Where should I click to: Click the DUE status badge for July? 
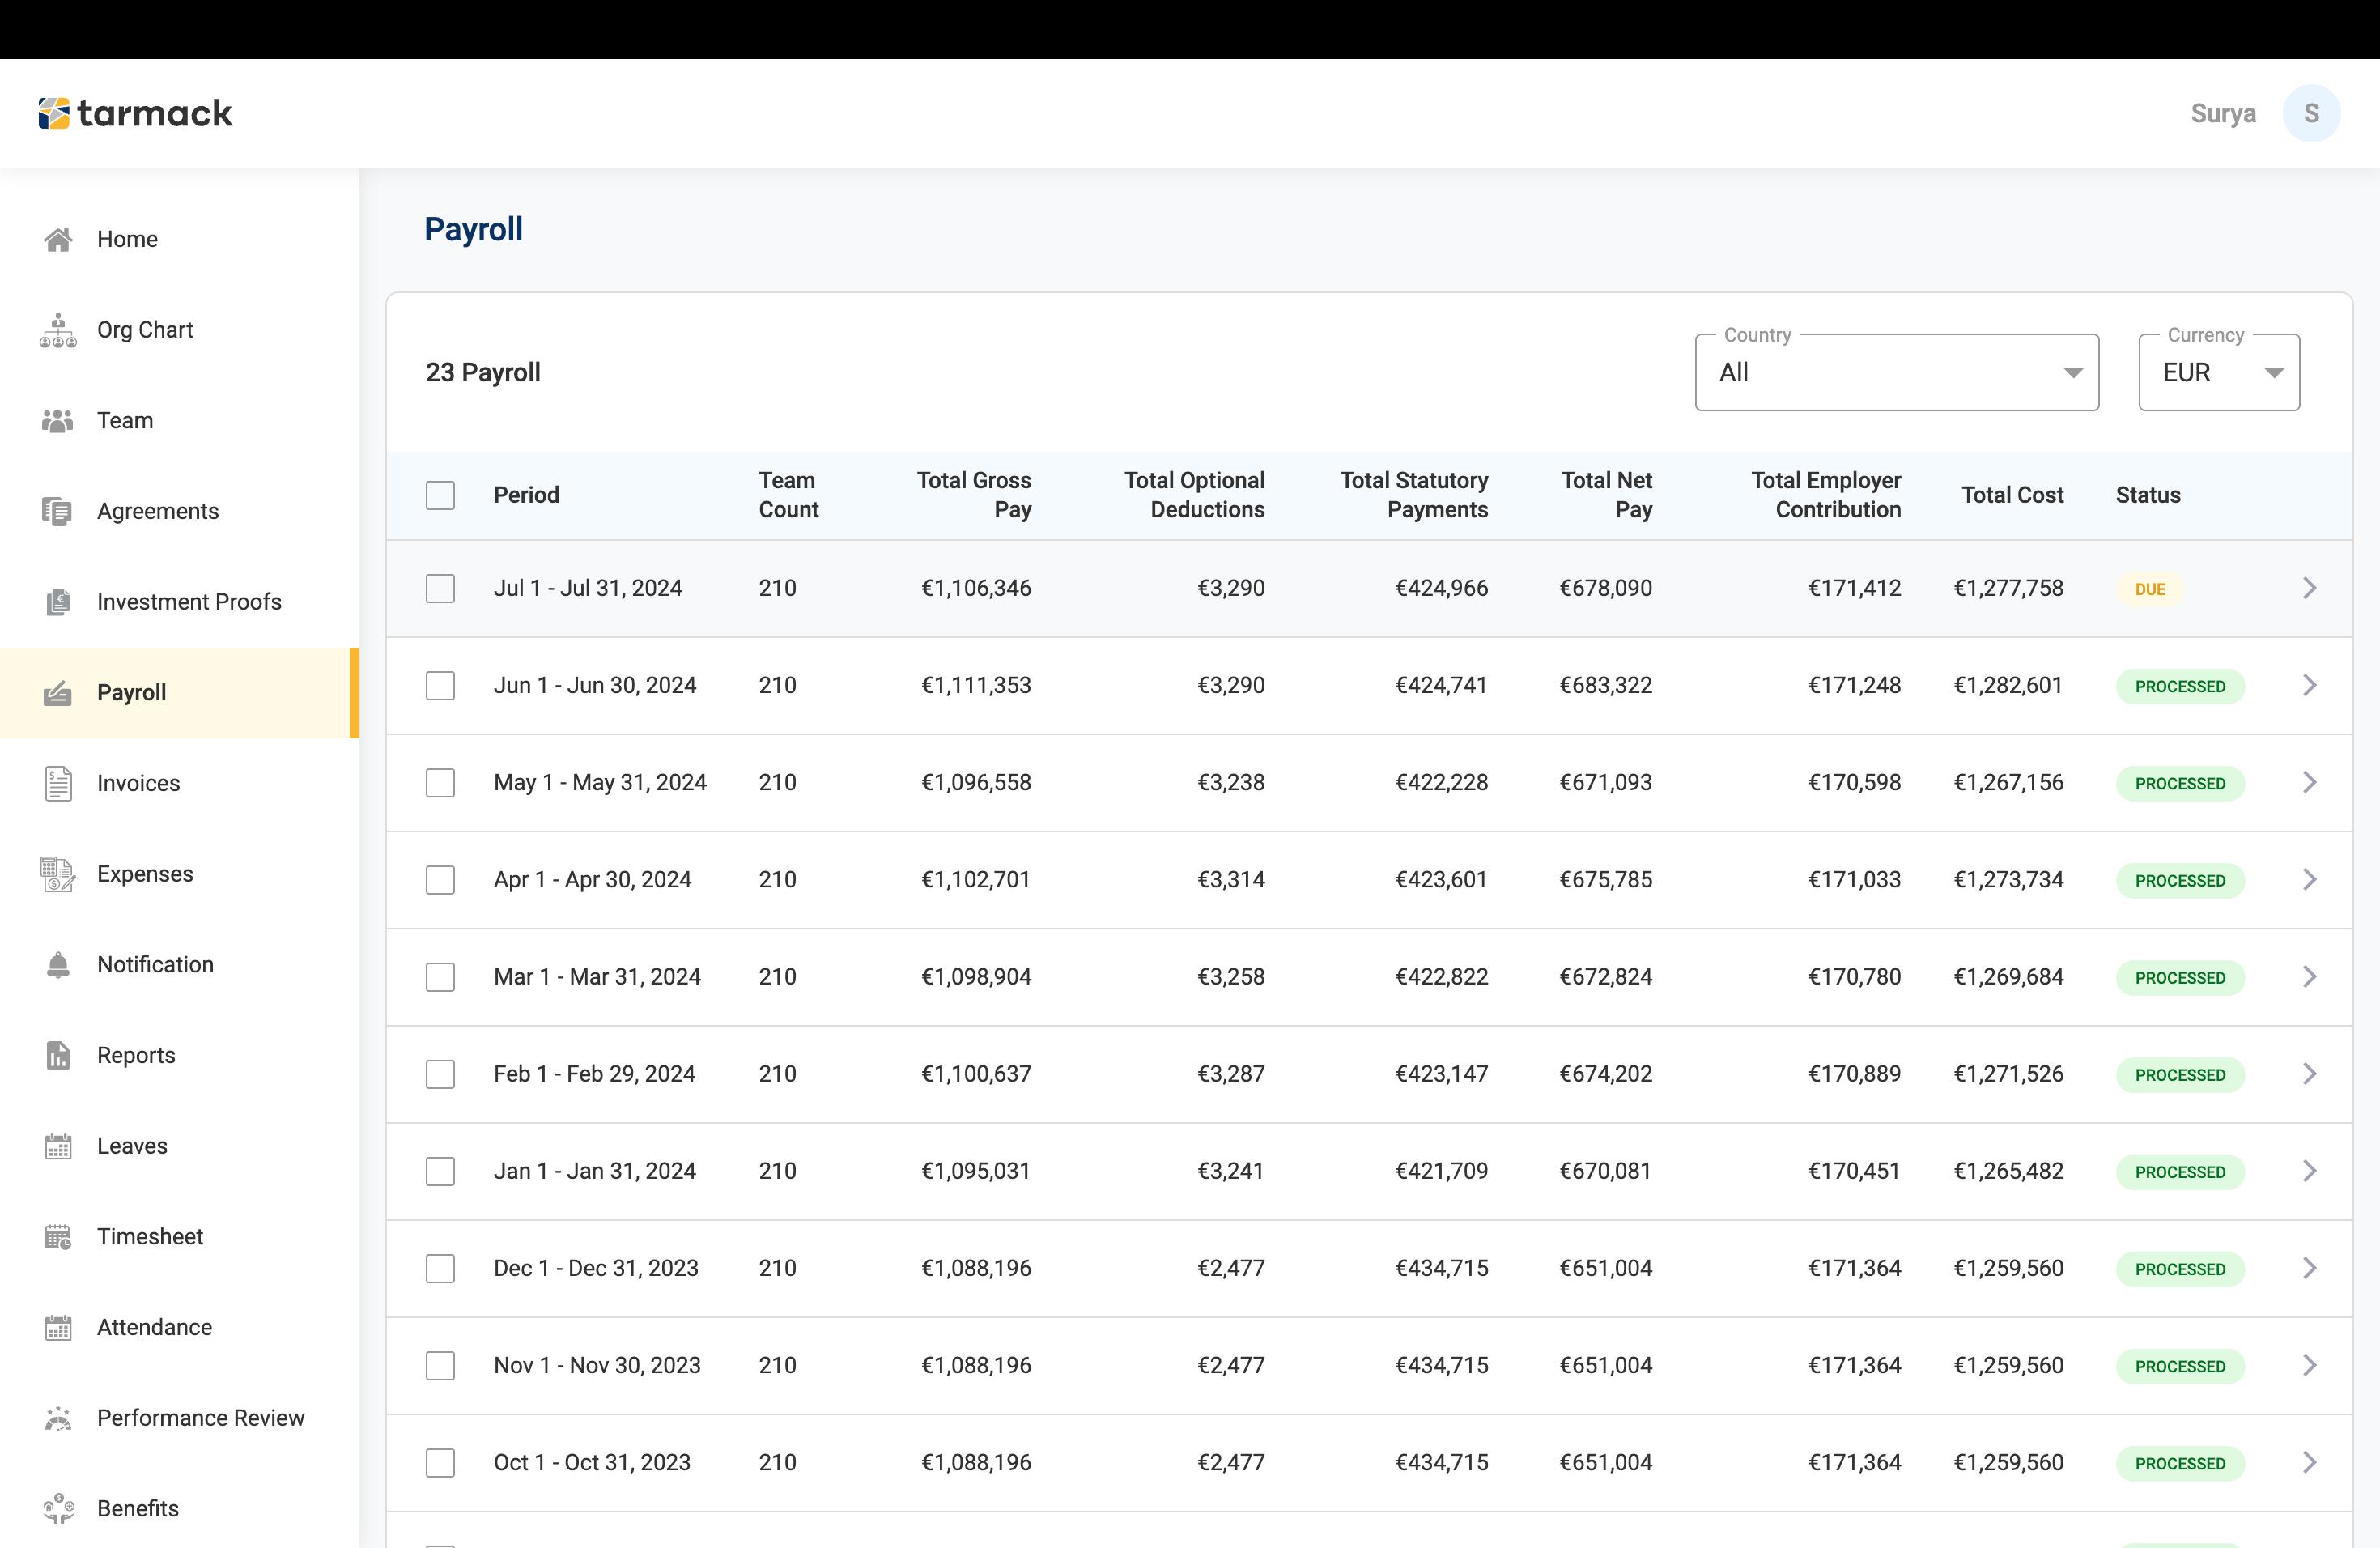tap(2149, 589)
